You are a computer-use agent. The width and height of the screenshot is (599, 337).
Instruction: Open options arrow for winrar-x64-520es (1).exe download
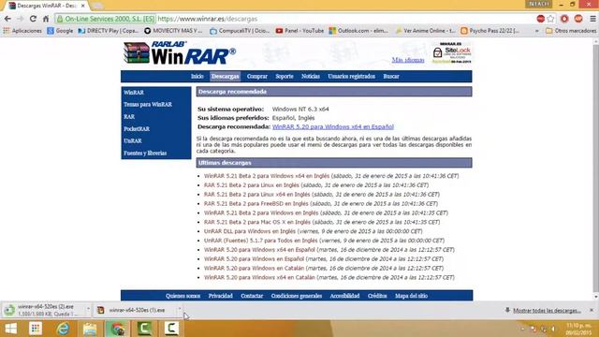pos(180,309)
